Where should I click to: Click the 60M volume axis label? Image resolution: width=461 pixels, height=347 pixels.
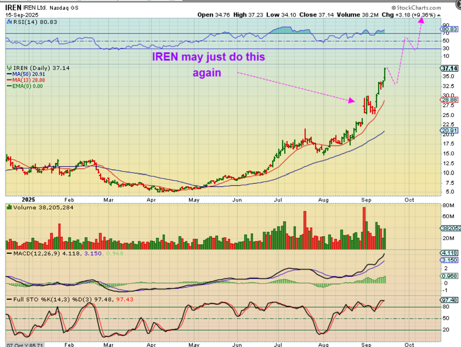(x=447, y=216)
